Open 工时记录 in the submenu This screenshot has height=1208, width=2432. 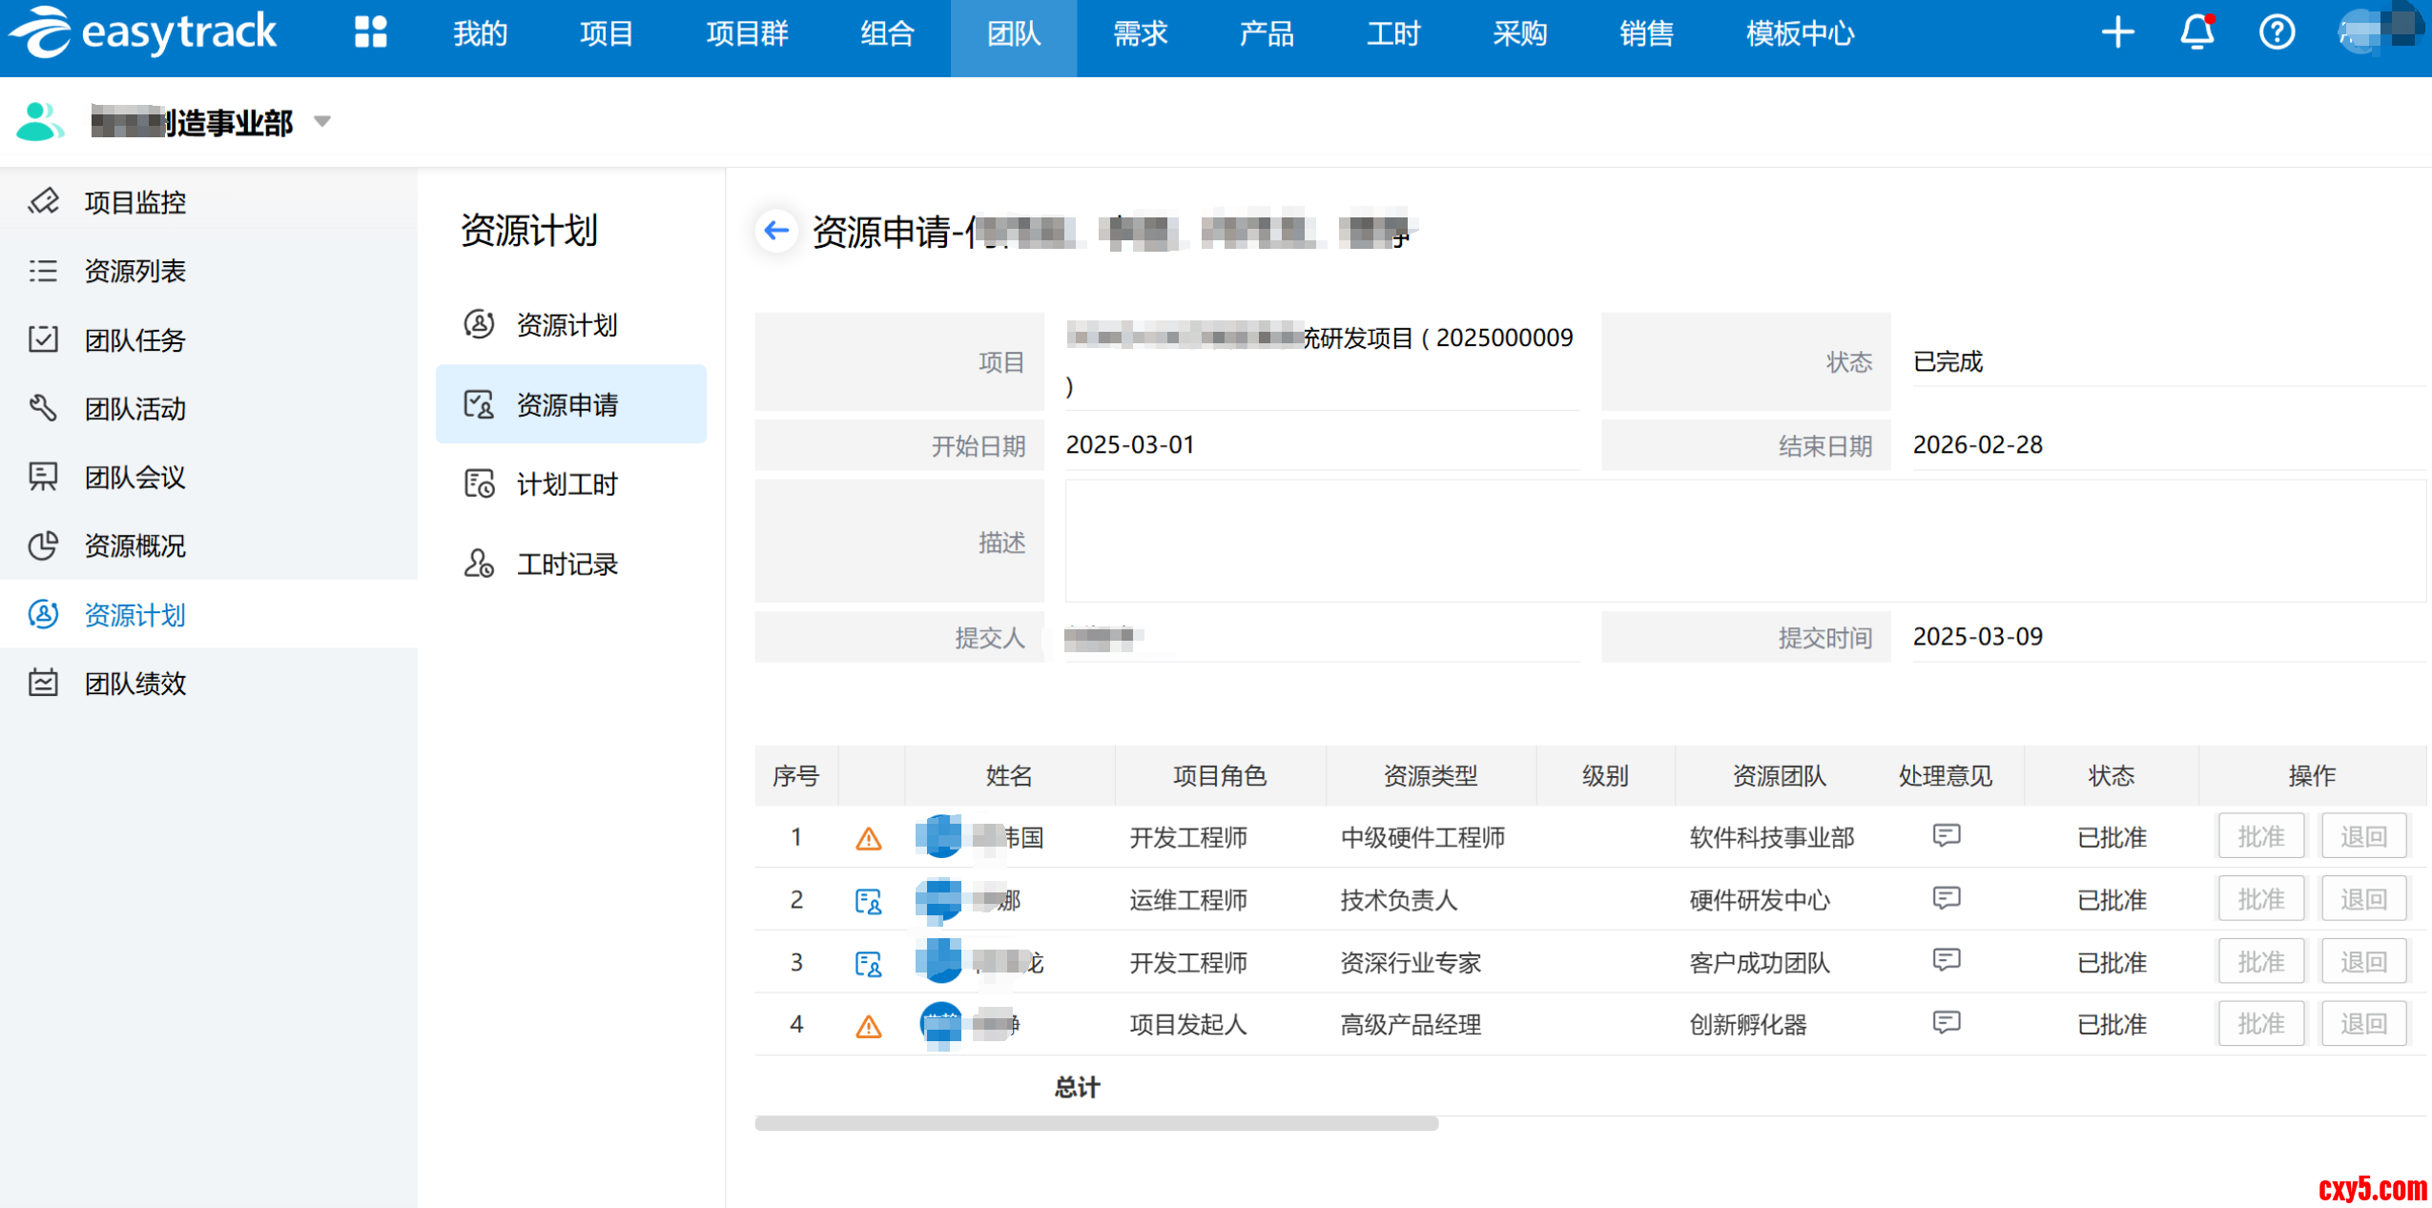[567, 564]
